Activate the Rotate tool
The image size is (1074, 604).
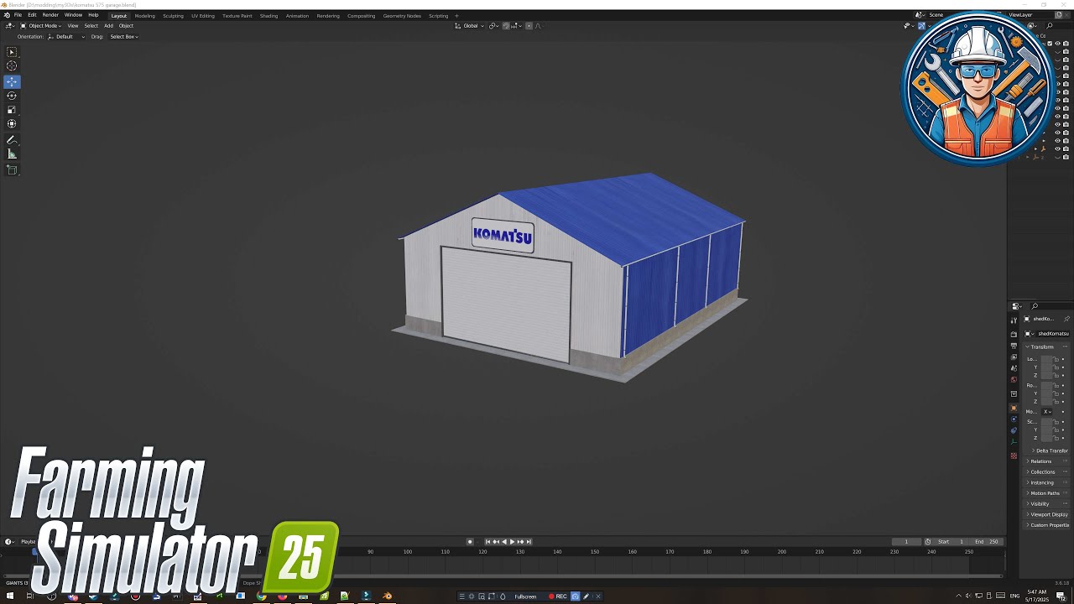[x=12, y=96]
